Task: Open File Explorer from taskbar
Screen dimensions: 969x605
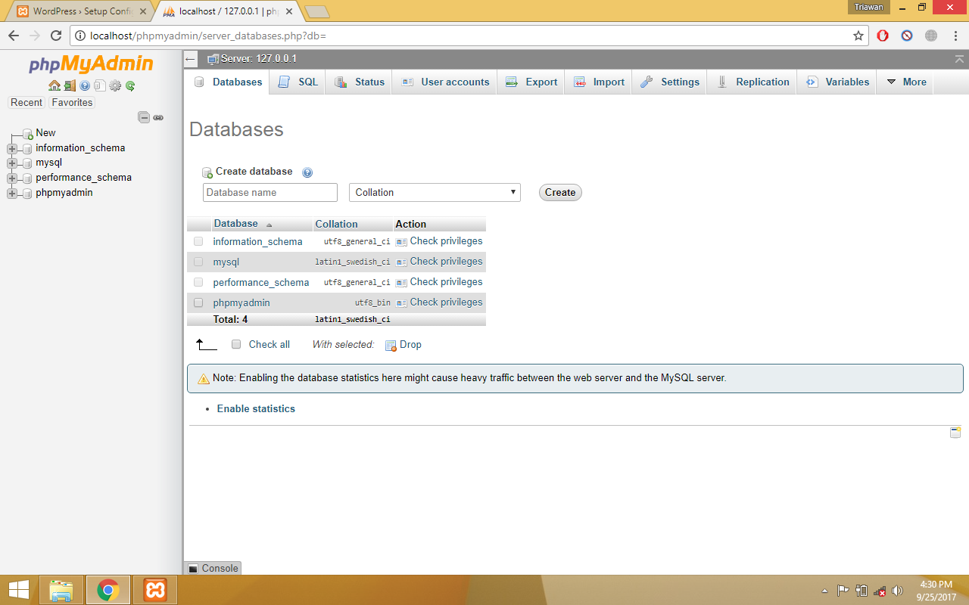Action: pyautogui.click(x=61, y=590)
